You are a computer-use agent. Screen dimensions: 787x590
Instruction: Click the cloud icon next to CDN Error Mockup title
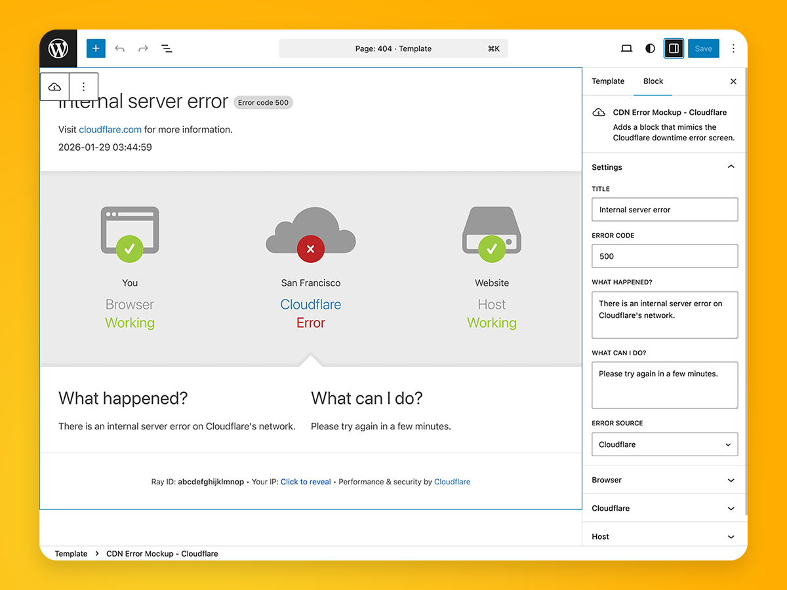599,113
